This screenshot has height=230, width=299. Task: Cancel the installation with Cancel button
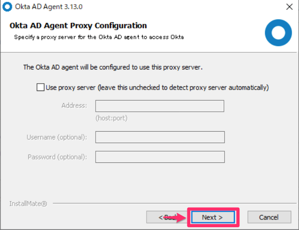(x=269, y=217)
